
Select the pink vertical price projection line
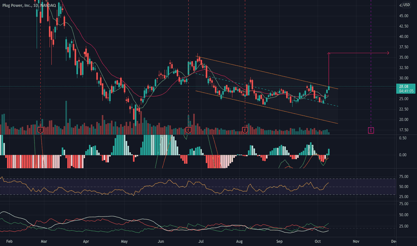click(329, 70)
